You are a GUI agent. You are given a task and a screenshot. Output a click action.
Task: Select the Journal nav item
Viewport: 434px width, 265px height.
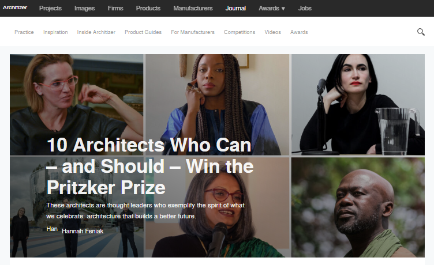coord(235,8)
